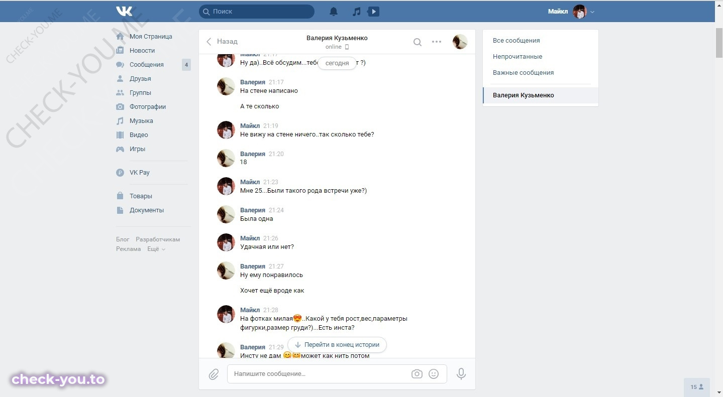Attach a file with paperclip icon

click(214, 374)
